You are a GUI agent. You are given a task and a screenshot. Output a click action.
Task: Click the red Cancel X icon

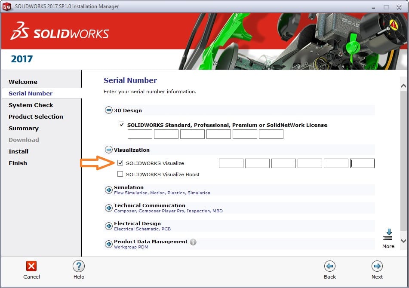coord(31,266)
